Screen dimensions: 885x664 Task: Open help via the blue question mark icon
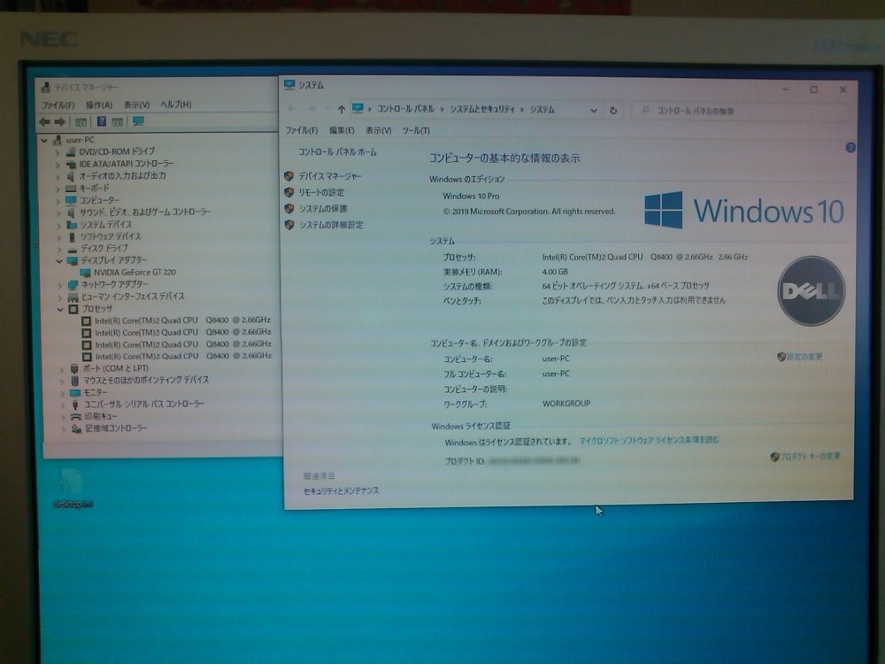tap(850, 148)
